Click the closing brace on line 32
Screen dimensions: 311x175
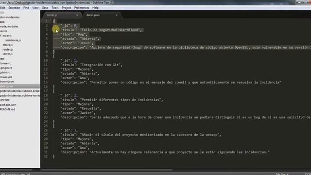point(53,157)
